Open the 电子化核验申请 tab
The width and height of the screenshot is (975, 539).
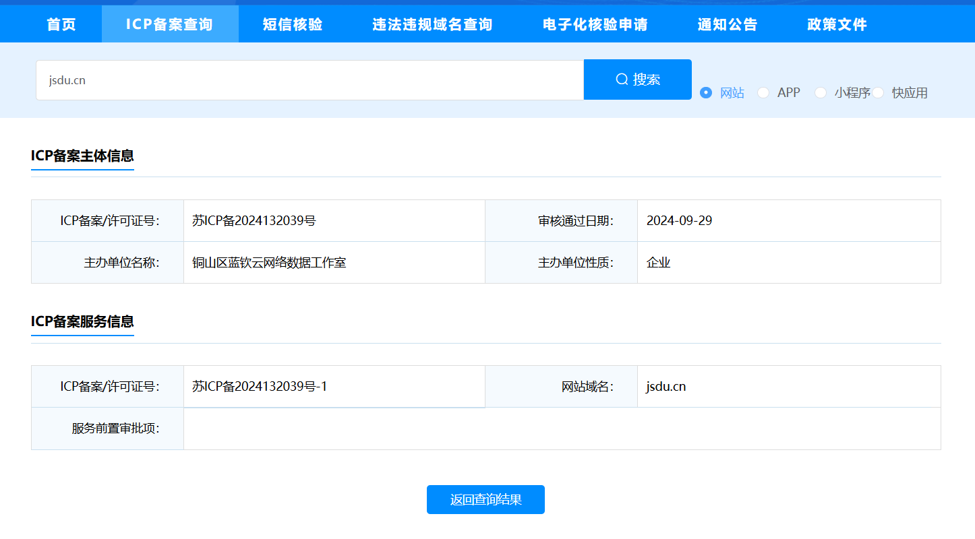click(595, 24)
